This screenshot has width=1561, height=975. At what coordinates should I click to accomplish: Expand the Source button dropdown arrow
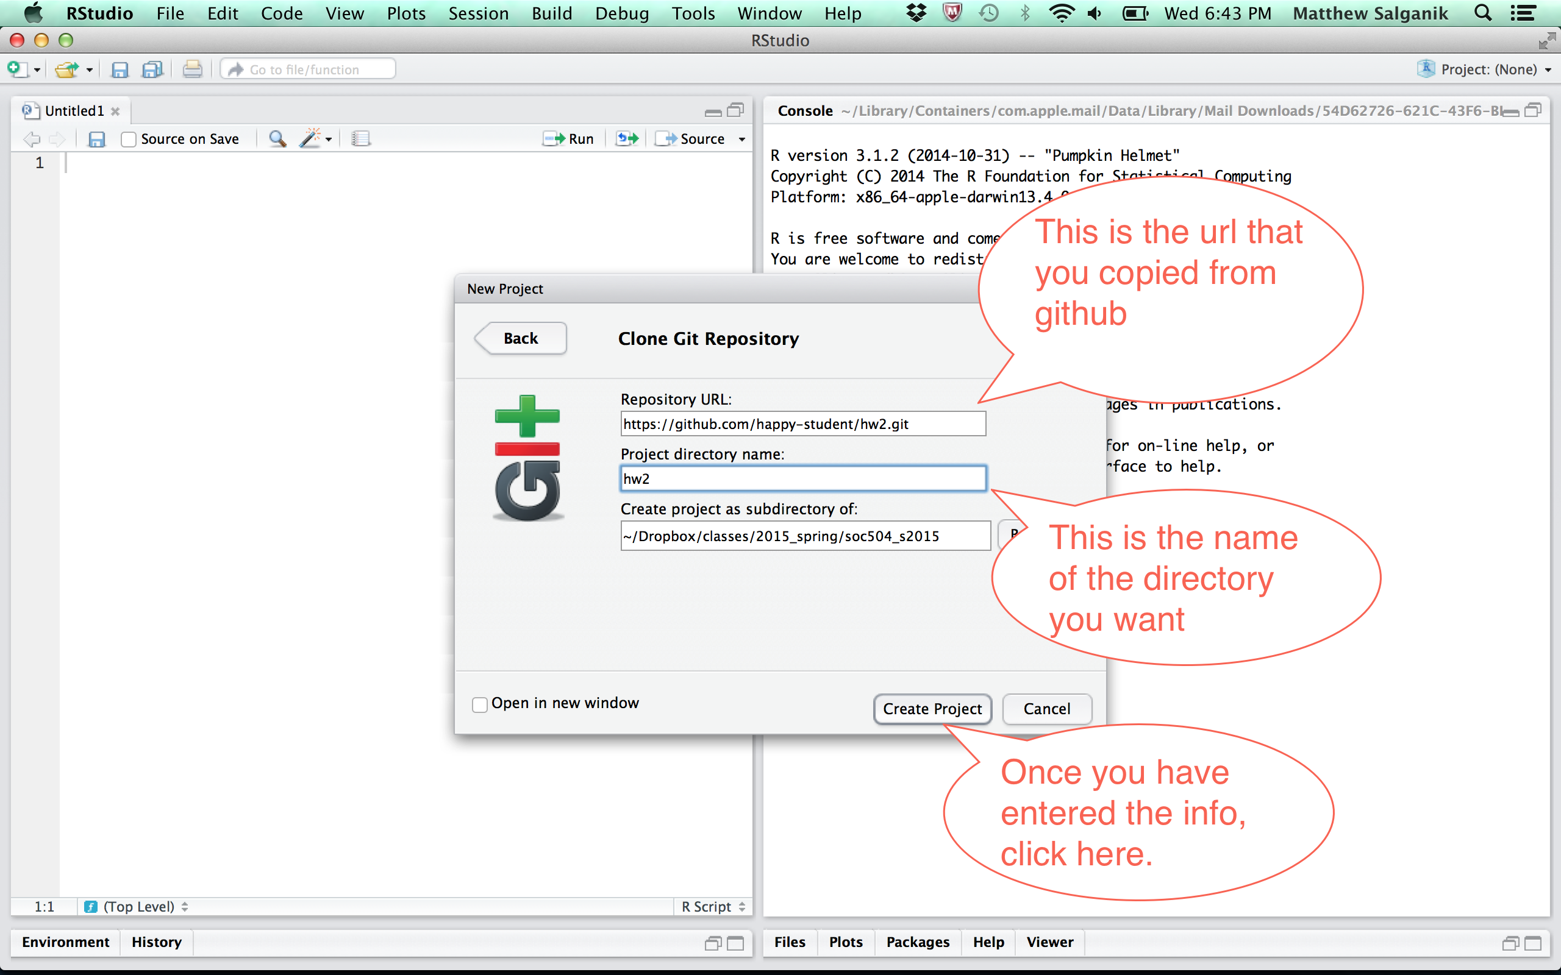click(742, 140)
